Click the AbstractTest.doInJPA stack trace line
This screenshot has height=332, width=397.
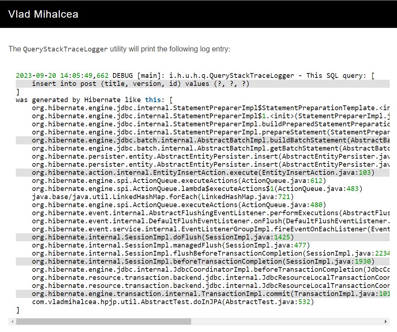coord(172,302)
